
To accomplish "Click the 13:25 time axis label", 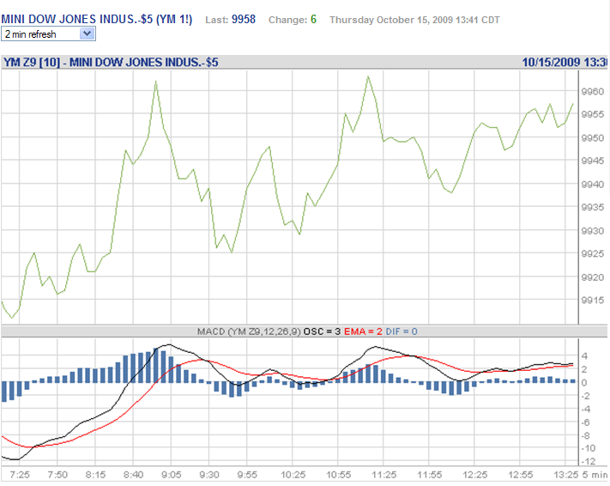I will [x=566, y=475].
